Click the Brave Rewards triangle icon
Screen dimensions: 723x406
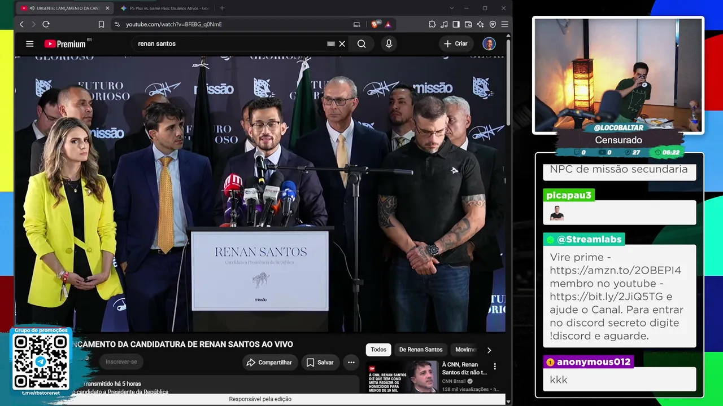[387, 24]
